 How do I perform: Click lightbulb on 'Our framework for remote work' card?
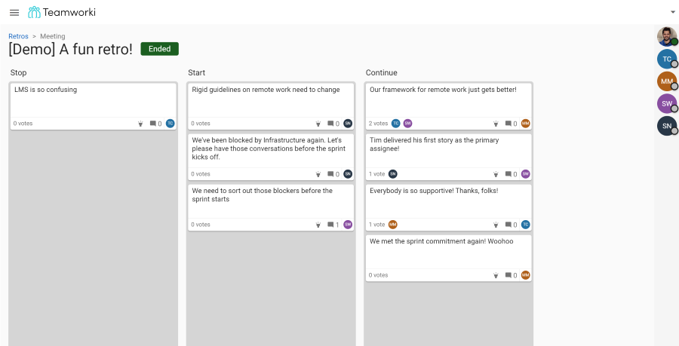tap(496, 124)
